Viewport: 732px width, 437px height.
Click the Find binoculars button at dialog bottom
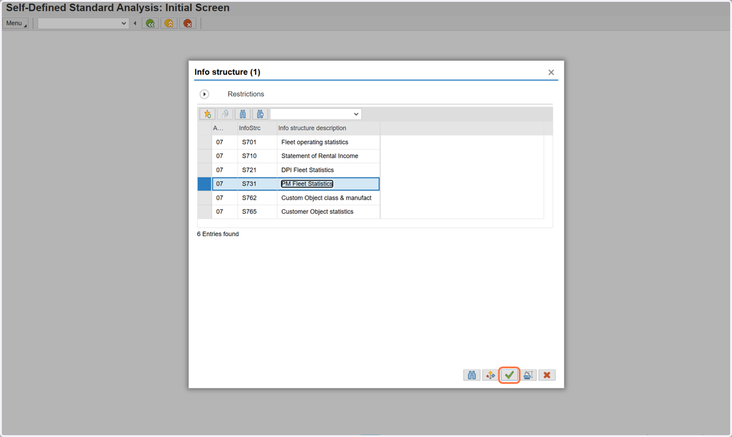[x=472, y=375]
